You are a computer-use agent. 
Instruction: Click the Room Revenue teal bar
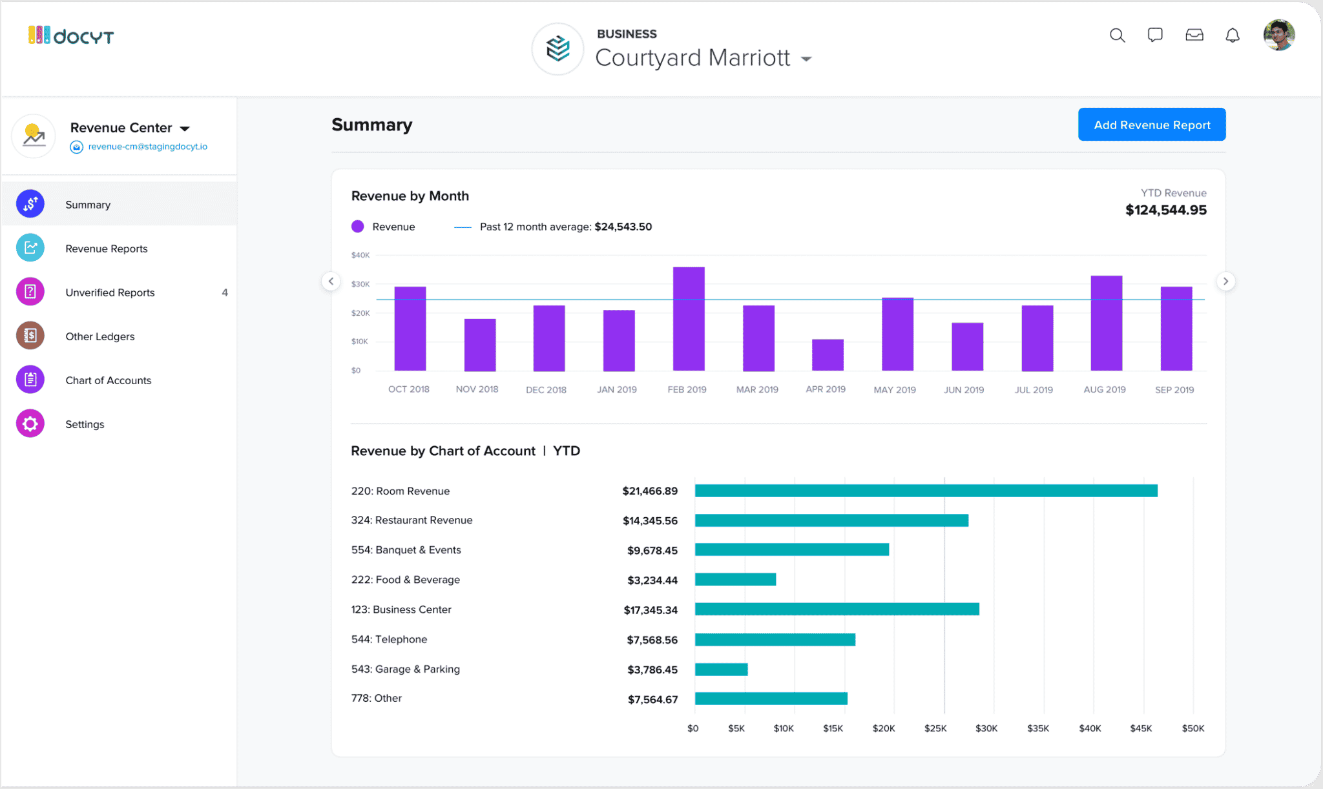pos(926,491)
